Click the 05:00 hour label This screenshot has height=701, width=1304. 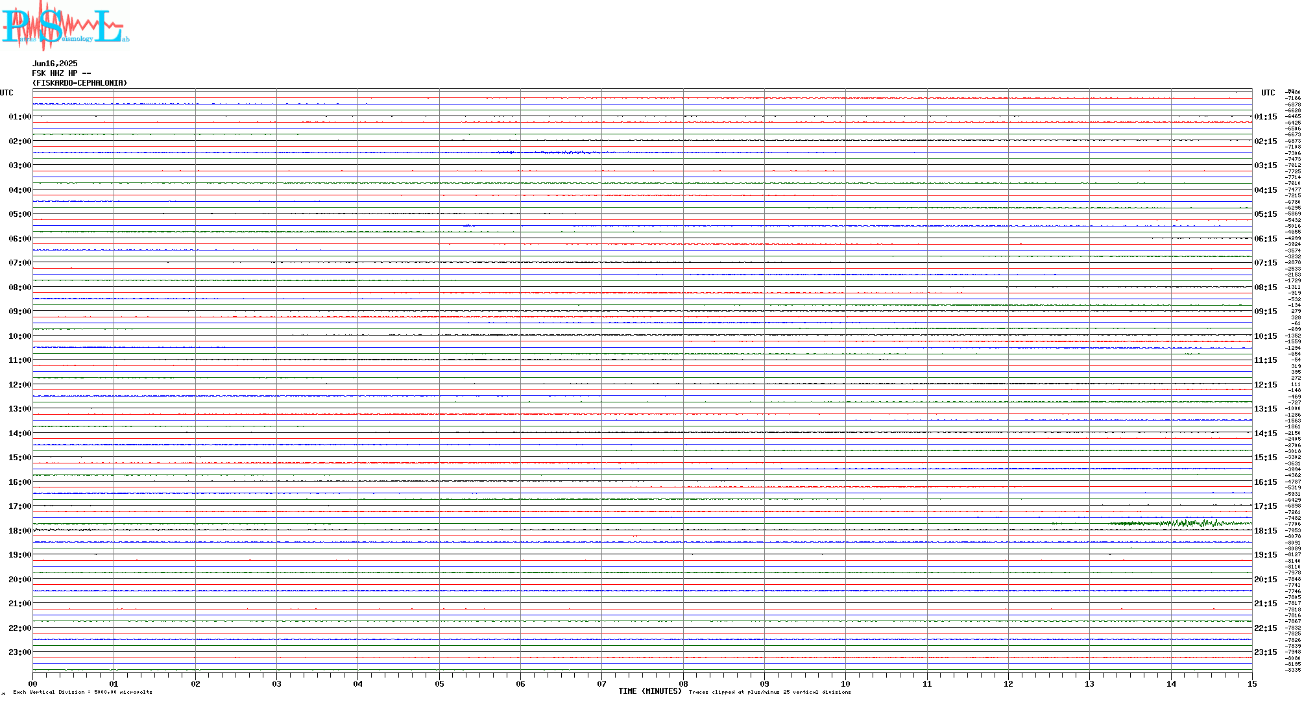point(20,214)
